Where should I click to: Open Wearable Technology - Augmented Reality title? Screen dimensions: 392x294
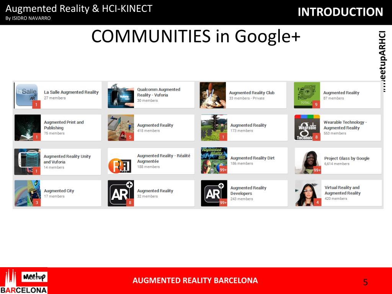coord(345,125)
